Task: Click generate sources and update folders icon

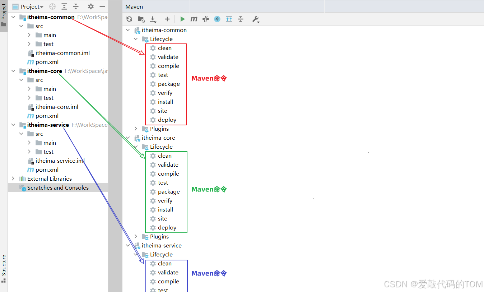Action: pyautogui.click(x=141, y=19)
